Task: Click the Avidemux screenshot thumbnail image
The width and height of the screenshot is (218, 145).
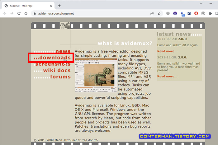Action: click(96, 75)
